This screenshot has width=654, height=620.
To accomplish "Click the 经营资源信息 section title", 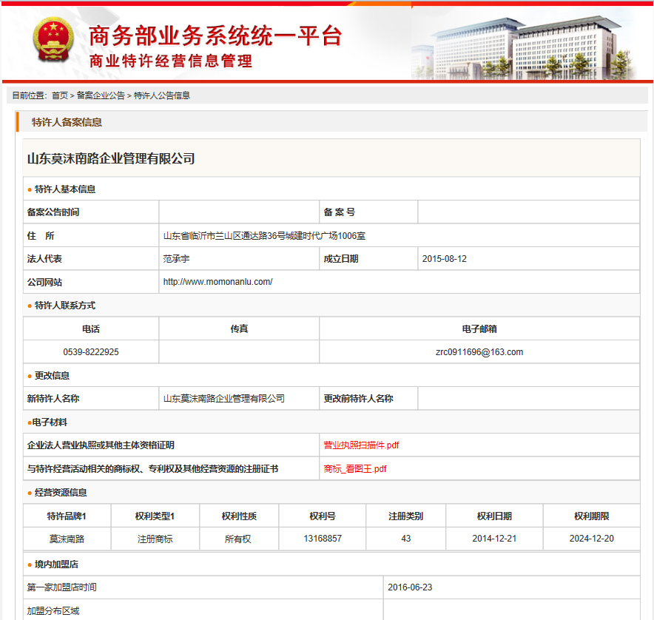I will pyautogui.click(x=61, y=493).
